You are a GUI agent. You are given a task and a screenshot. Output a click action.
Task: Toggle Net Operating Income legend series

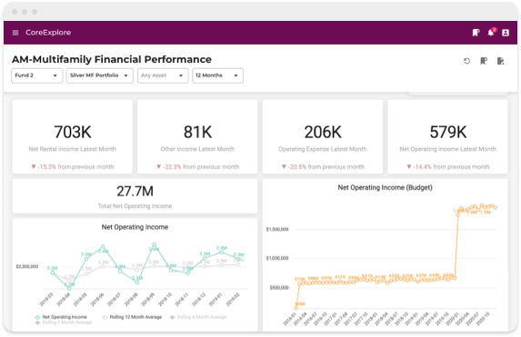click(61, 317)
